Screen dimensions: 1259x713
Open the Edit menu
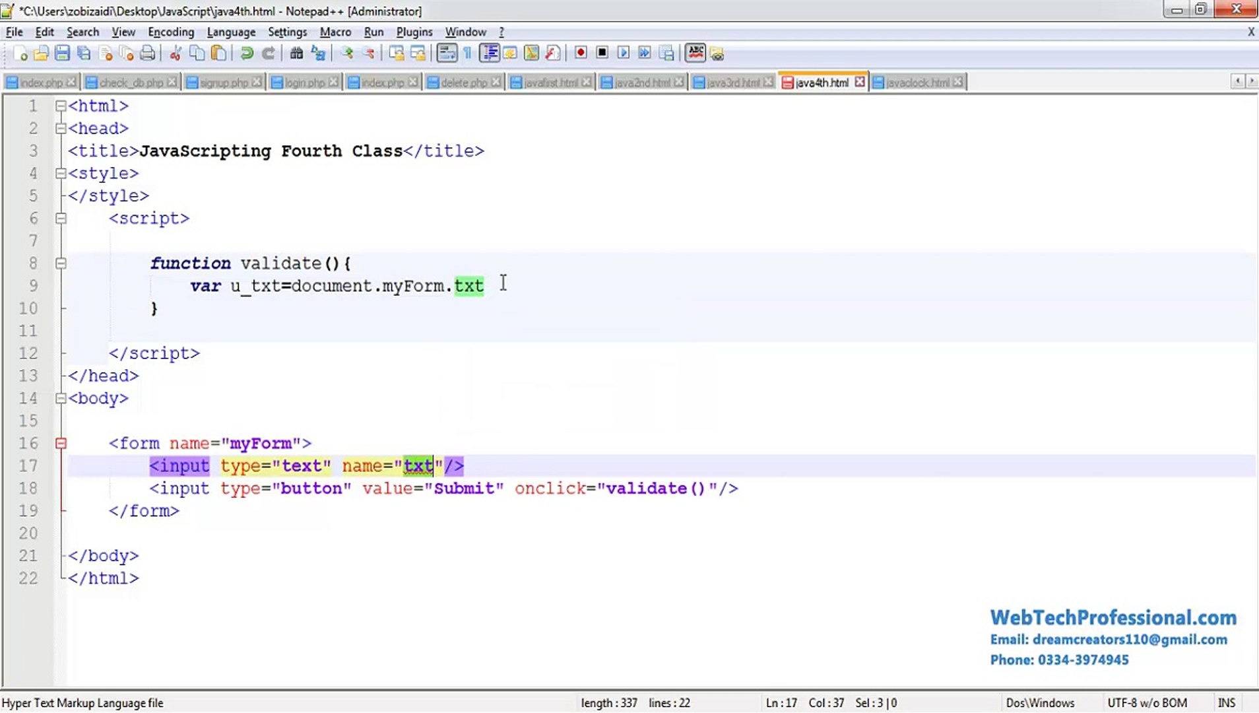point(44,32)
